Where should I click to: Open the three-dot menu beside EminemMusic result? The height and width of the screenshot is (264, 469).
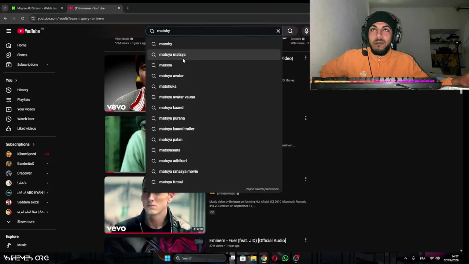[306, 179]
